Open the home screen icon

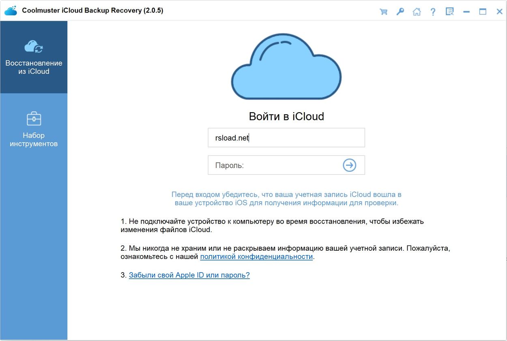(417, 11)
